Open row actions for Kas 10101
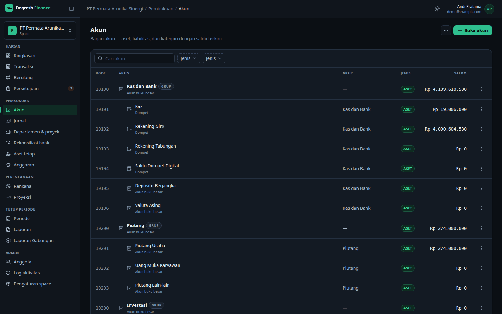The width and height of the screenshot is (502, 314). point(482,109)
